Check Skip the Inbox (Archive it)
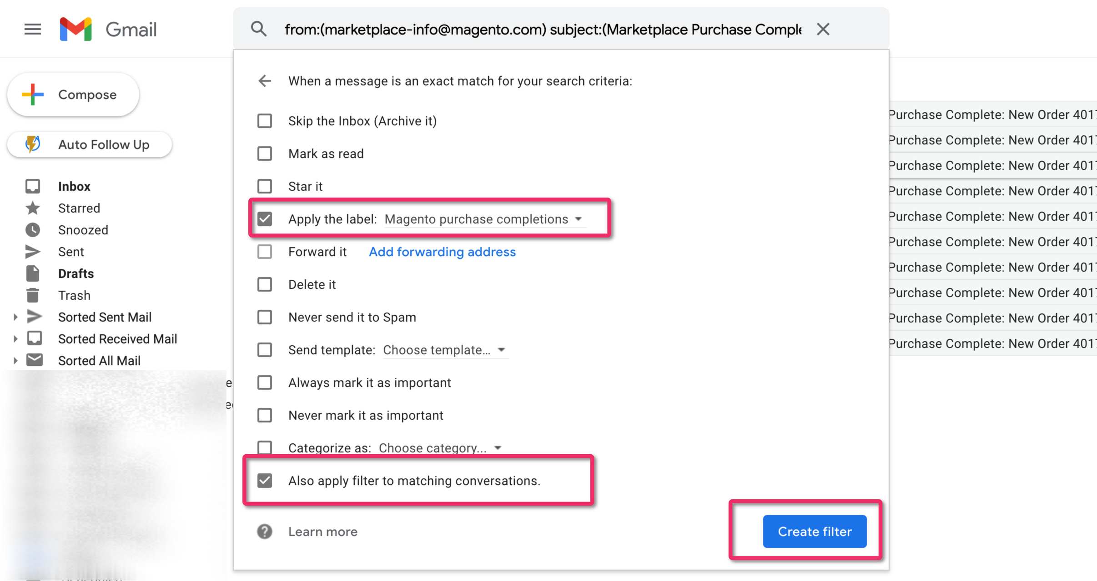This screenshot has height=581, width=1097. (265, 121)
